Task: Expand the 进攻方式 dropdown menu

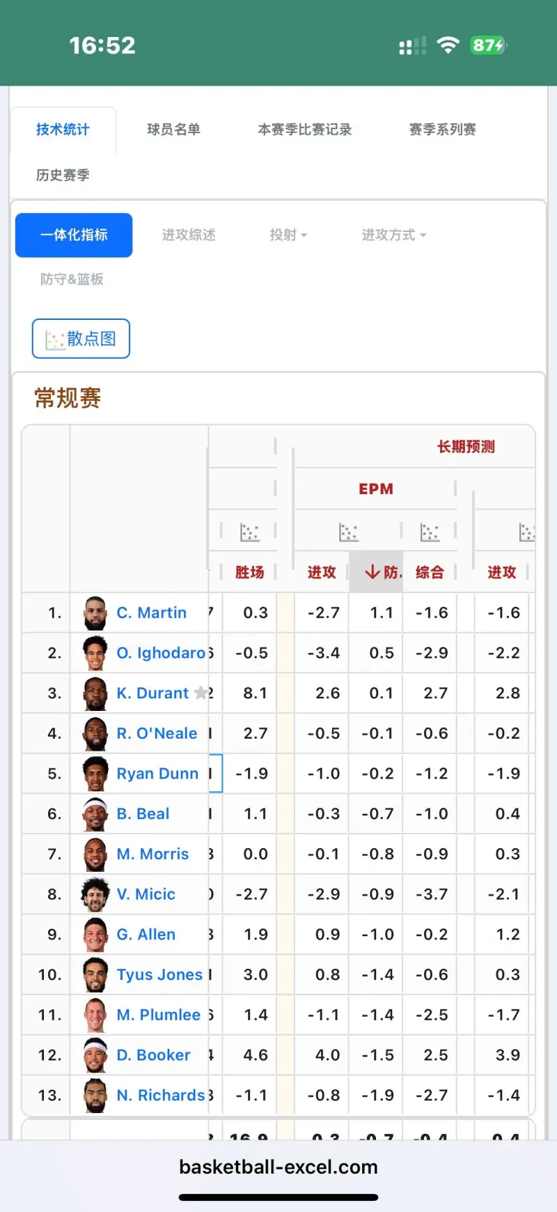Action: point(393,235)
